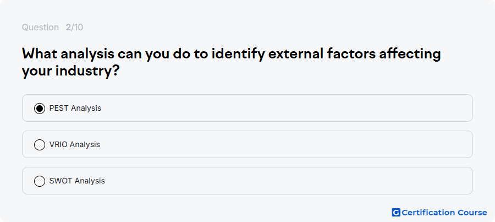495x222 pixels.
Task: Click the VRIO Analysis label text
Action: click(x=74, y=144)
